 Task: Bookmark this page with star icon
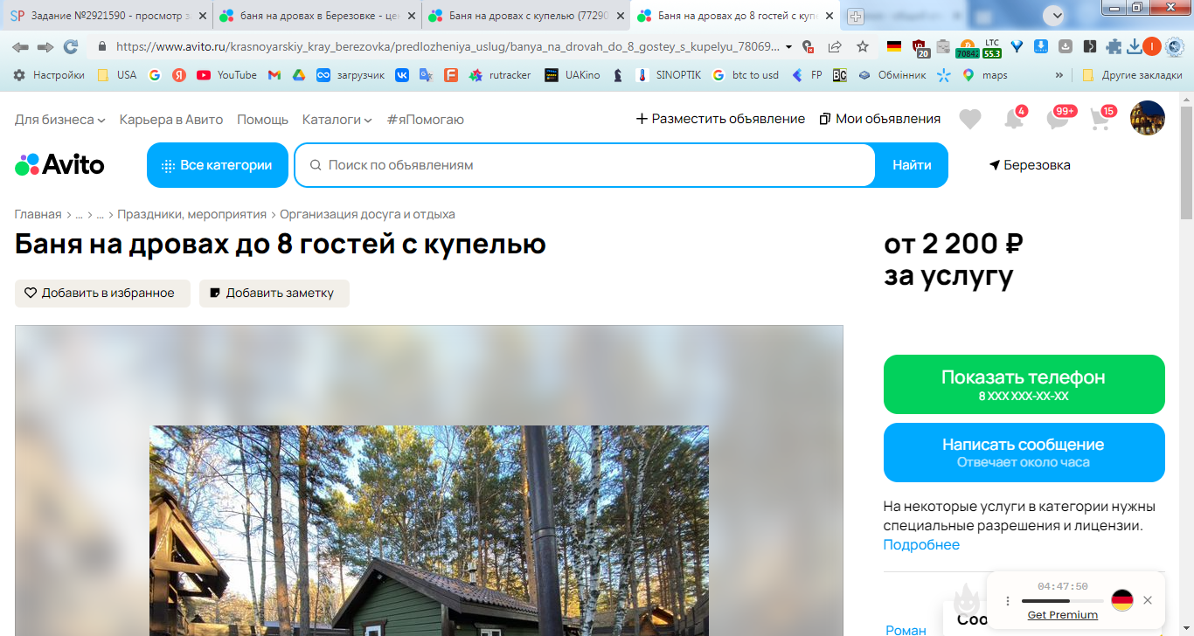pyautogui.click(x=863, y=46)
